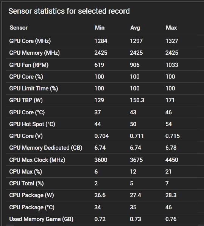Viewport: 204px width, 226px height.
Task: Click the 150.3 average GPU TBP value
Action: (x=137, y=100)
